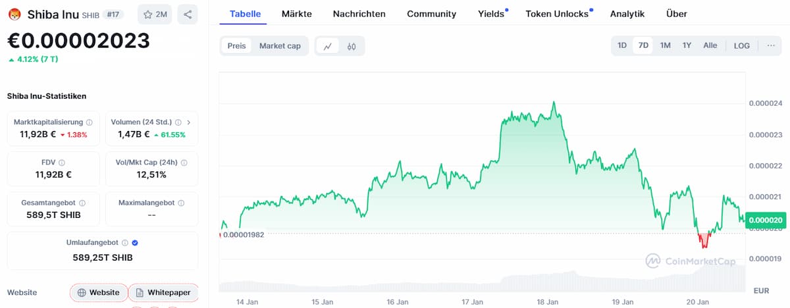790x308 pixels.
Task: Open info icon next to Marktkapitalisierung
Action: (x=90, y=122)
